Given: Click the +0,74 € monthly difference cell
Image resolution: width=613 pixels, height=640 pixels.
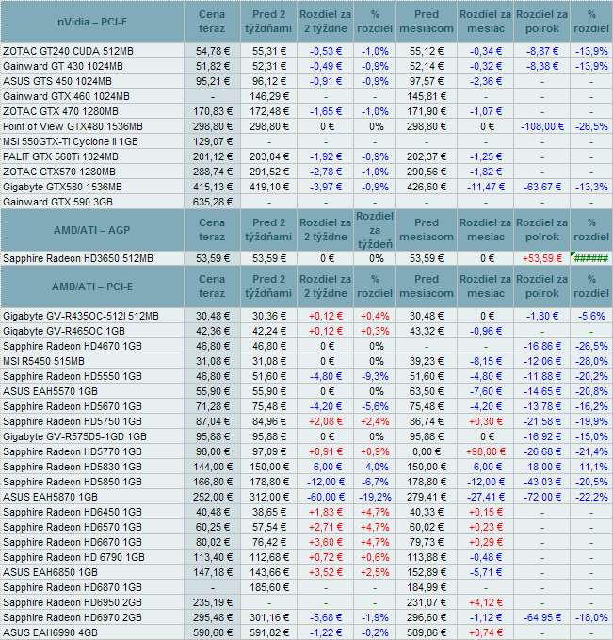Looking at the screenshot, I should [x=485, y=633].
